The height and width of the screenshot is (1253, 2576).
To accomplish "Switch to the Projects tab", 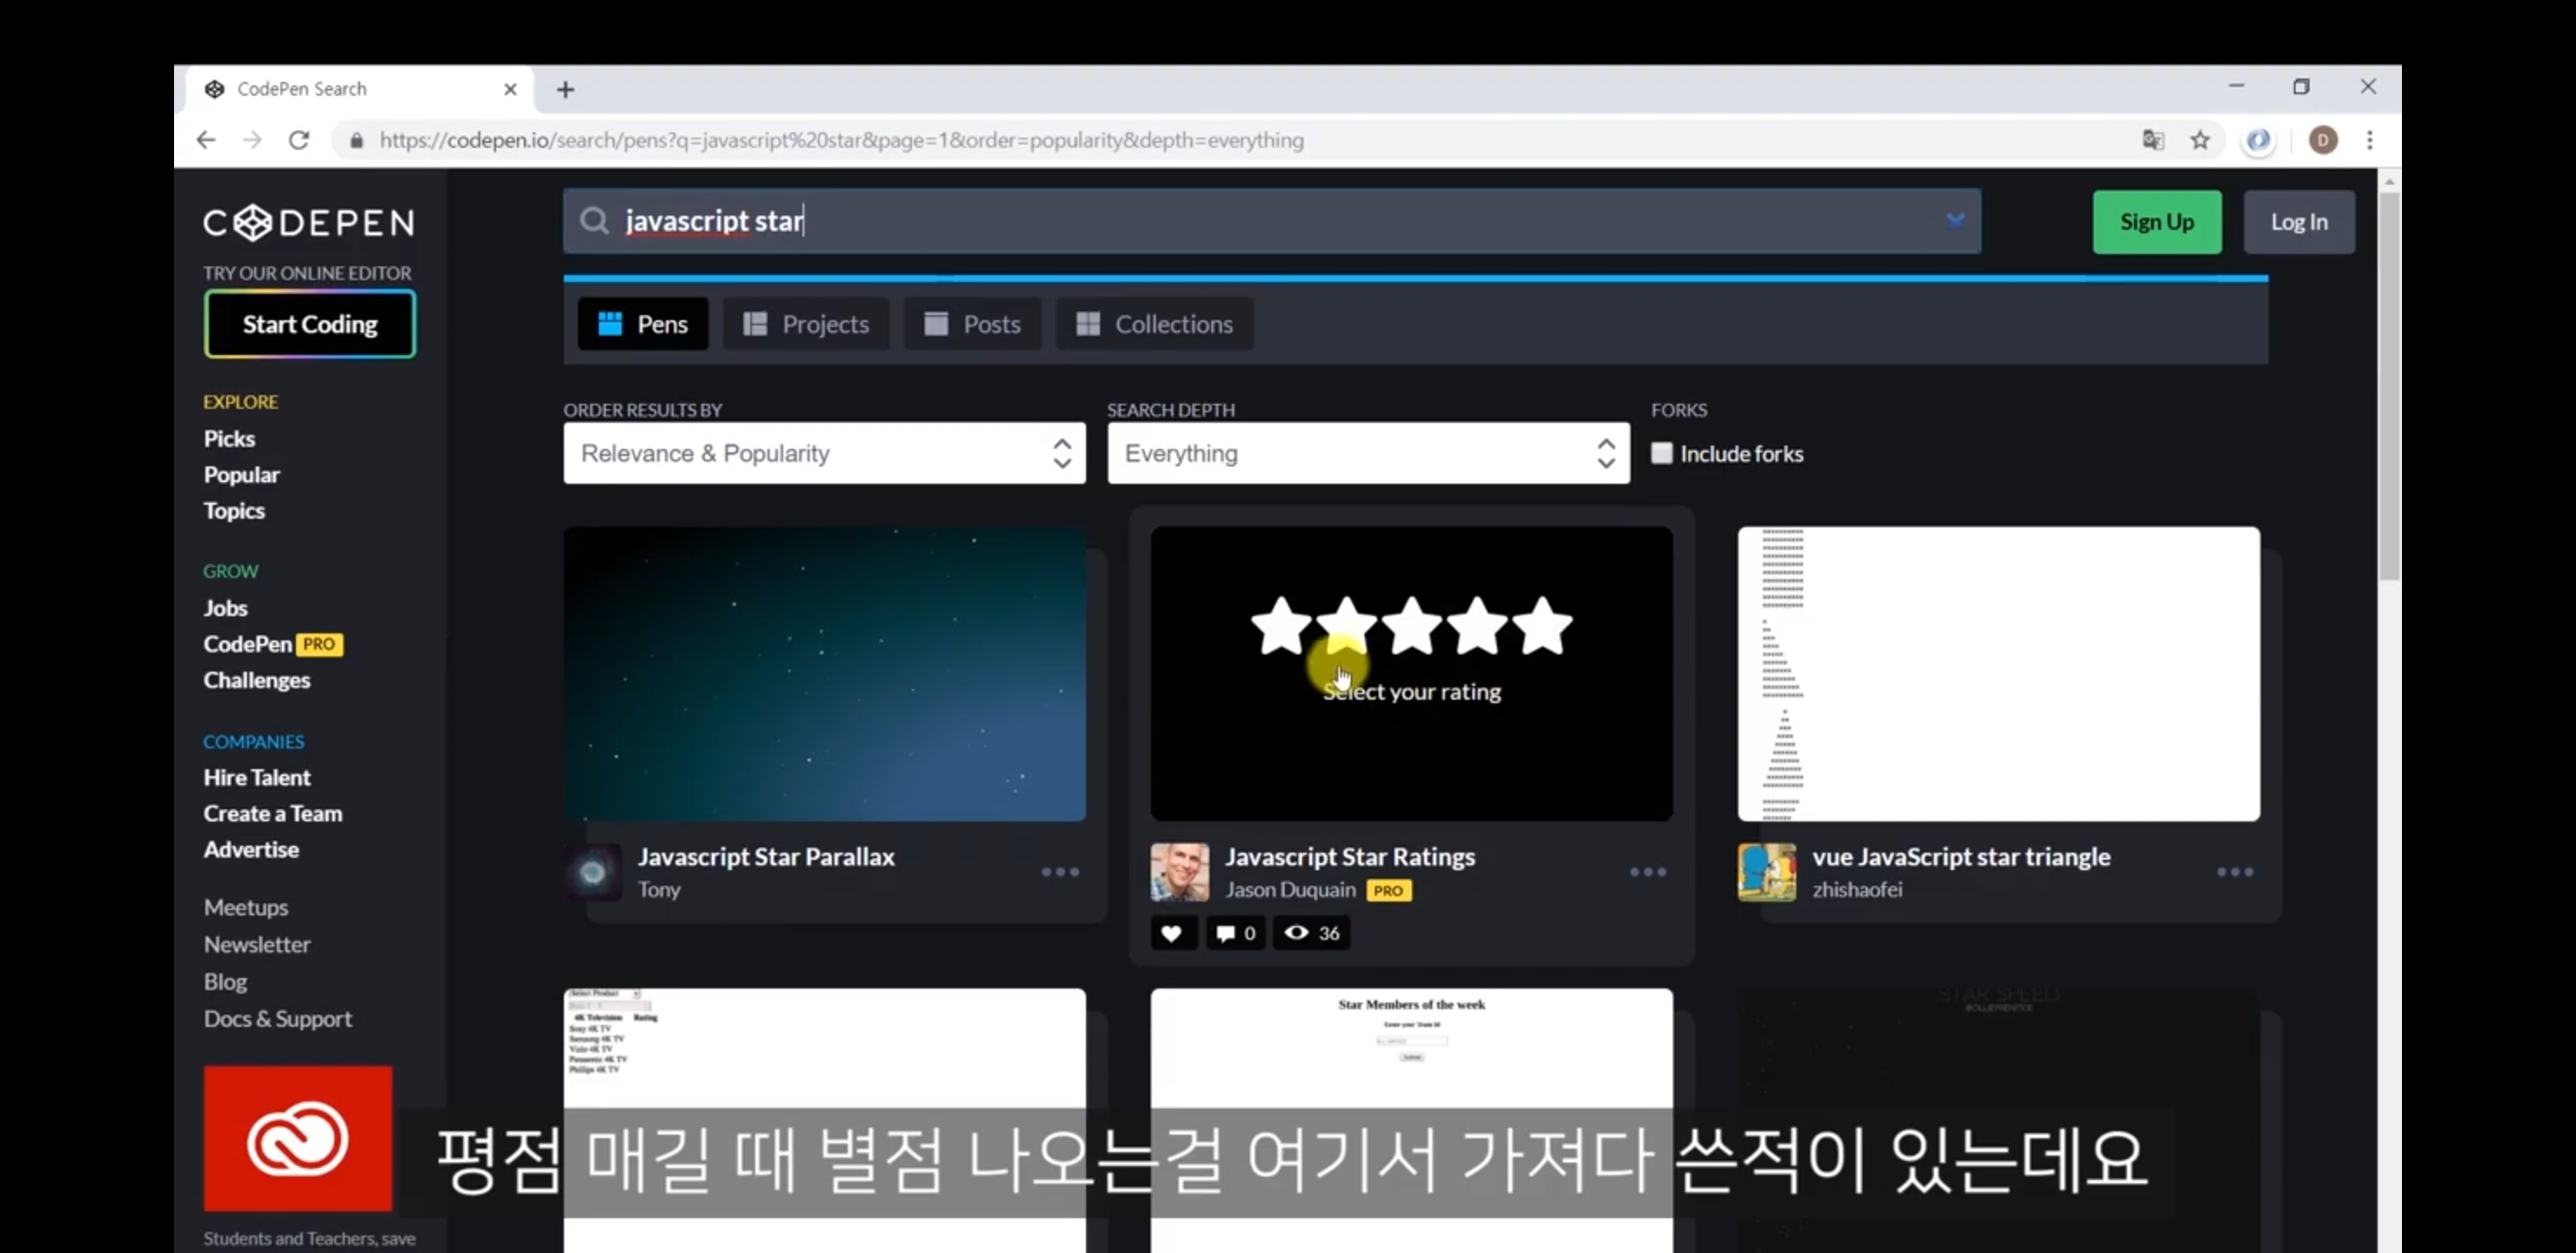I will [x=806, y=324].
